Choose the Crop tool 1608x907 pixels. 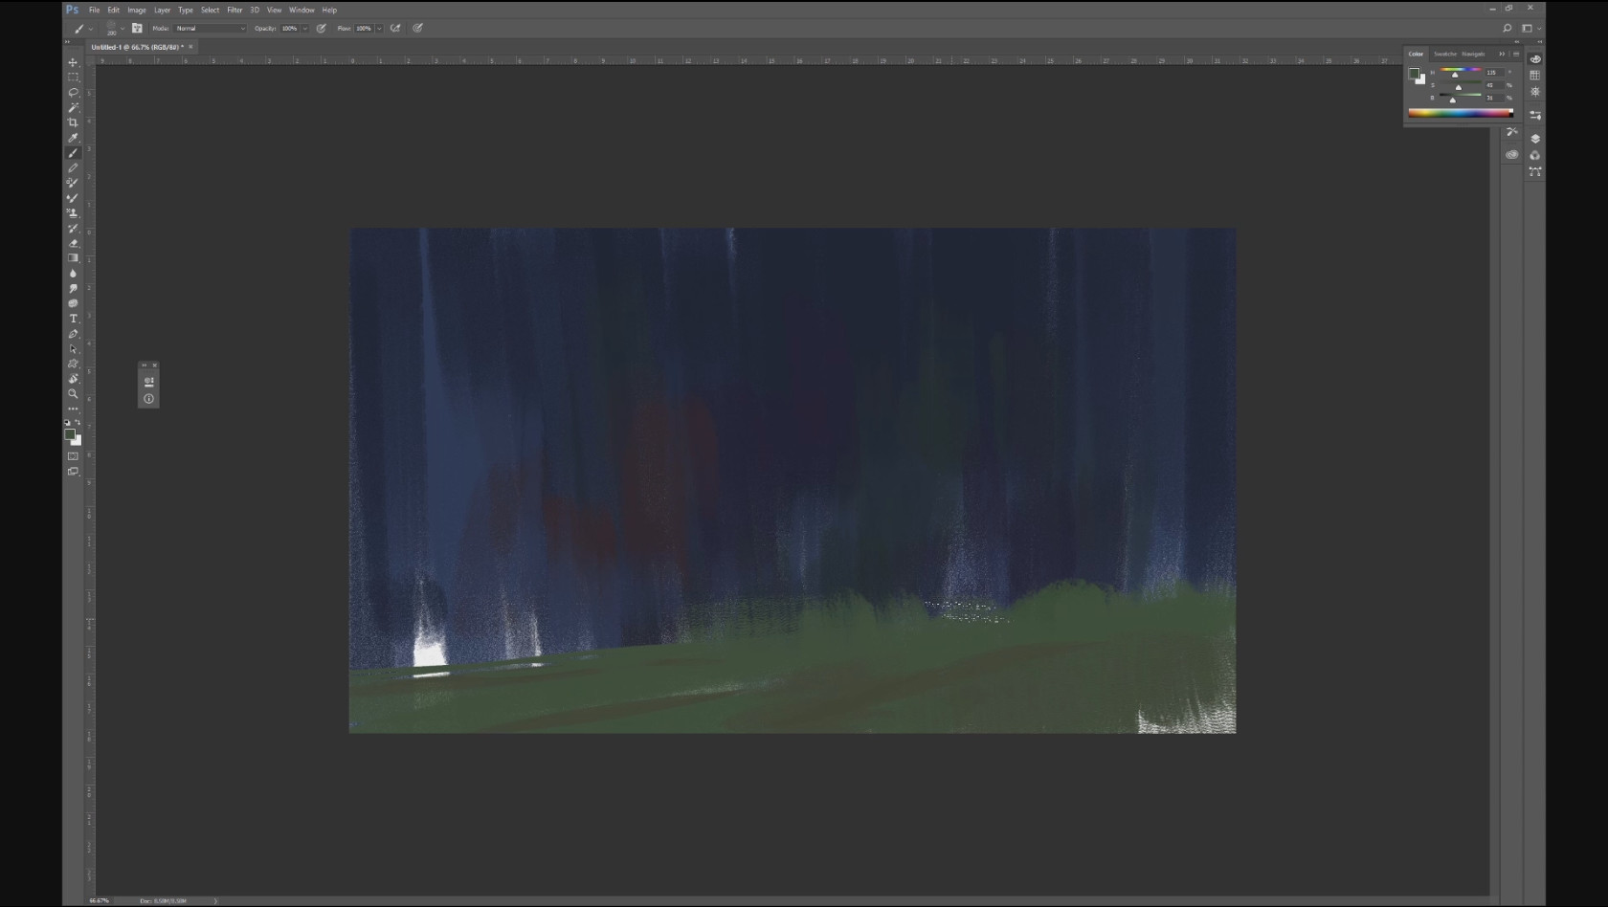pos(73,123)
